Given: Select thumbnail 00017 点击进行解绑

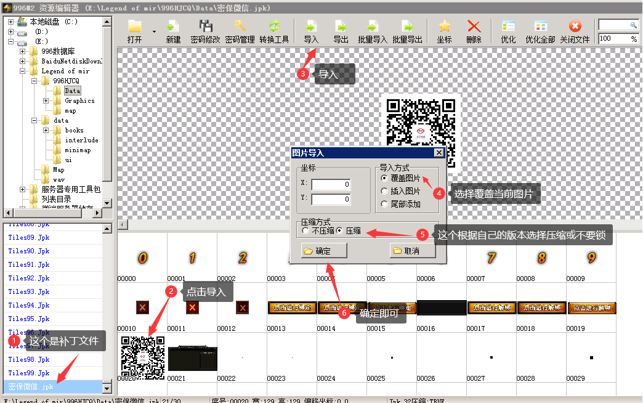Looking at the screenshot, I should pos(491,307).
